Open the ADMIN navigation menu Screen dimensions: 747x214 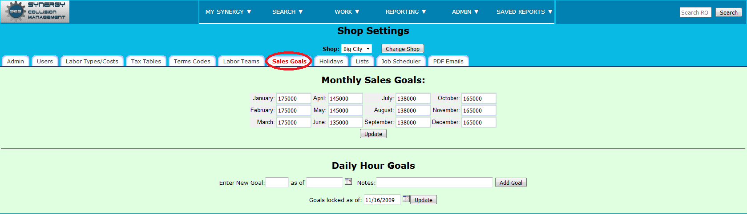pyautogui.click(x=465, y=12)
